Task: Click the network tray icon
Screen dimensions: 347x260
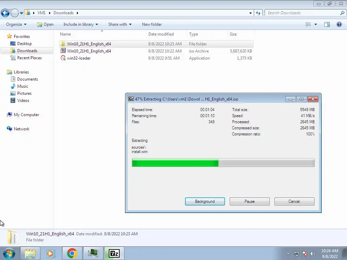Action: click(x=296, y=254)
